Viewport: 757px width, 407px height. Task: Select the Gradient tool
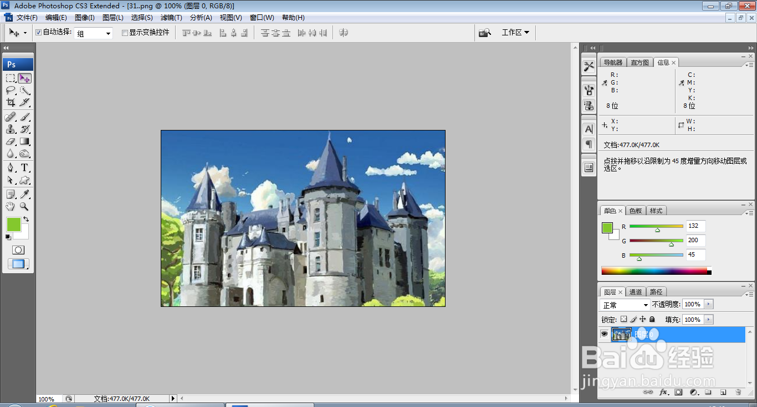(24, 142)
